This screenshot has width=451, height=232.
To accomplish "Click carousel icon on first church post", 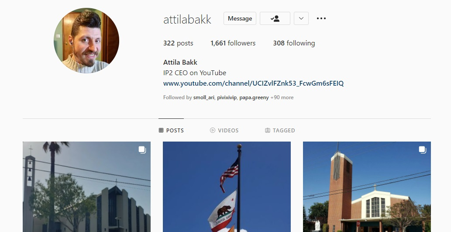I will tap(142, 150).
